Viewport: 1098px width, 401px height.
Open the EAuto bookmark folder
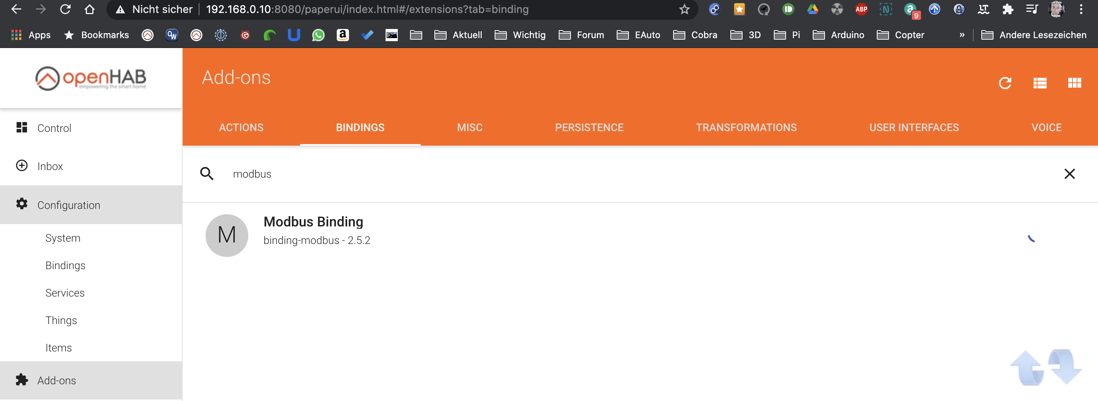click(638, 35)
